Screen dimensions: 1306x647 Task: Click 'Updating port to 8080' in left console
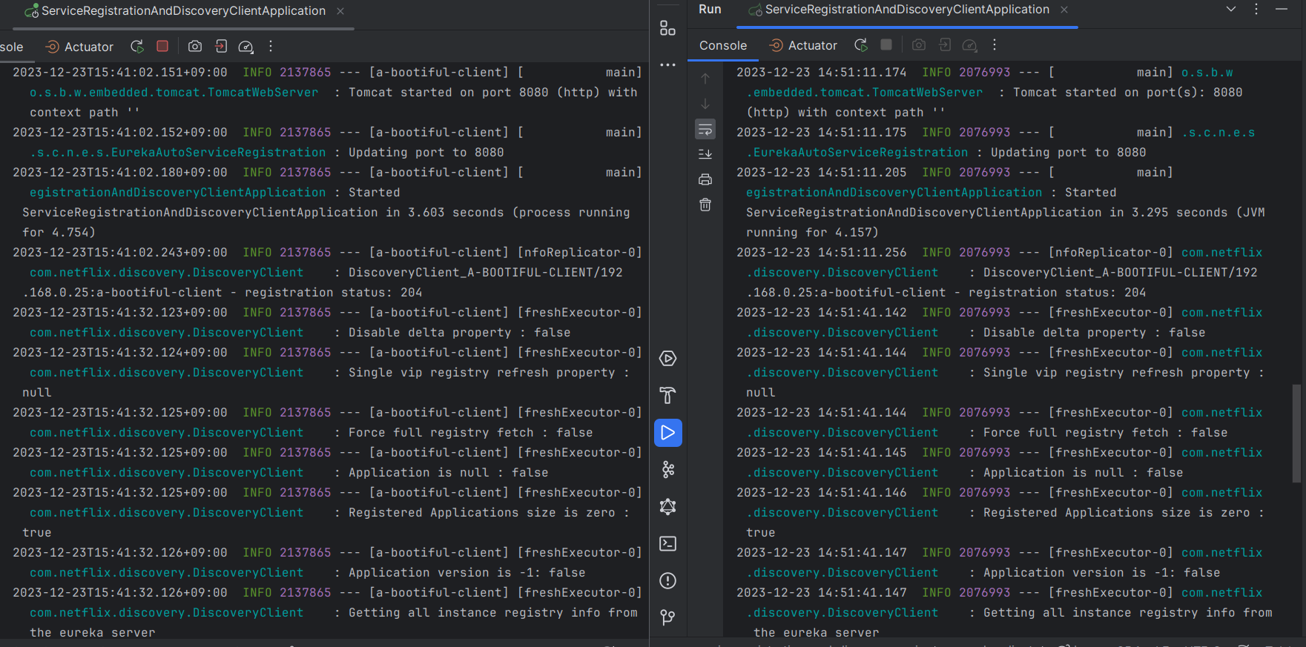(426, 153)
